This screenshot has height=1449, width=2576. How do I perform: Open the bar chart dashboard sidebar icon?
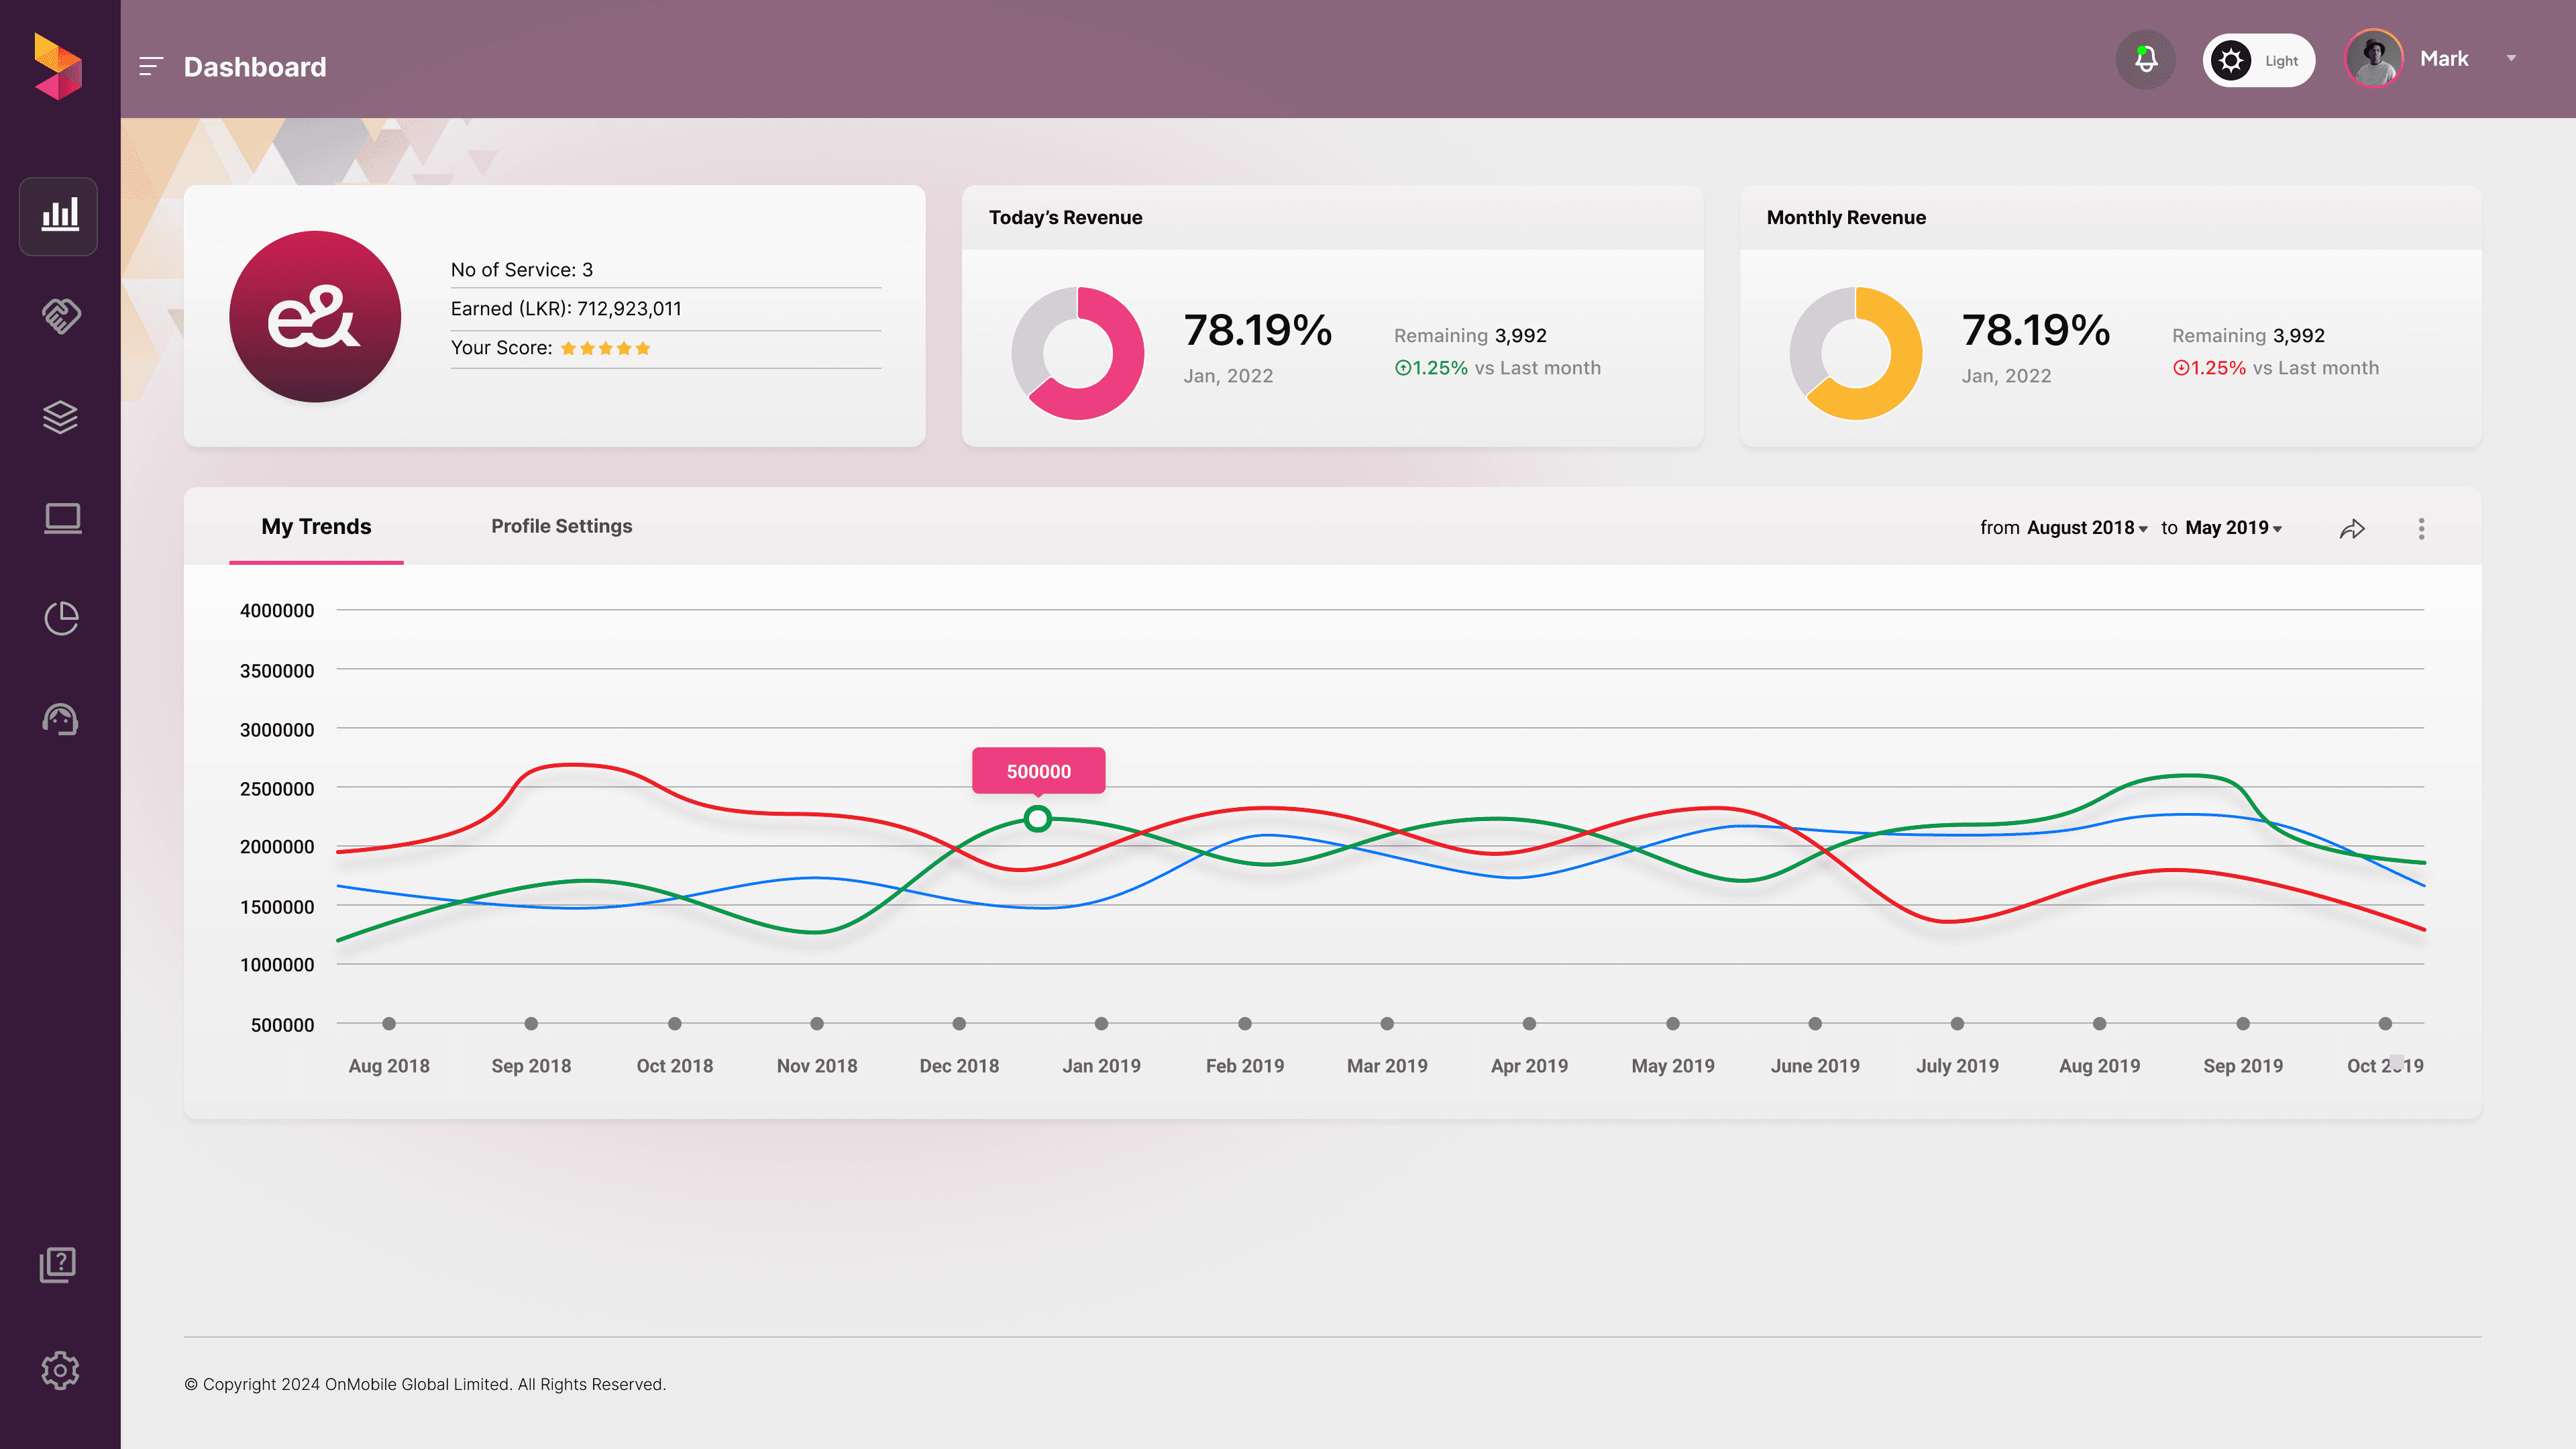pos(59,216)
